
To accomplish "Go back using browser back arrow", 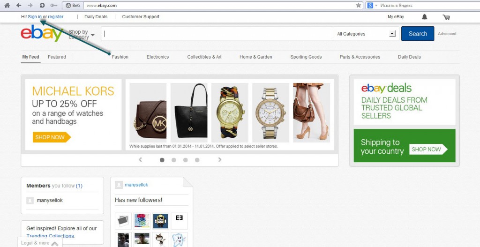I will (x=19, y=5).
